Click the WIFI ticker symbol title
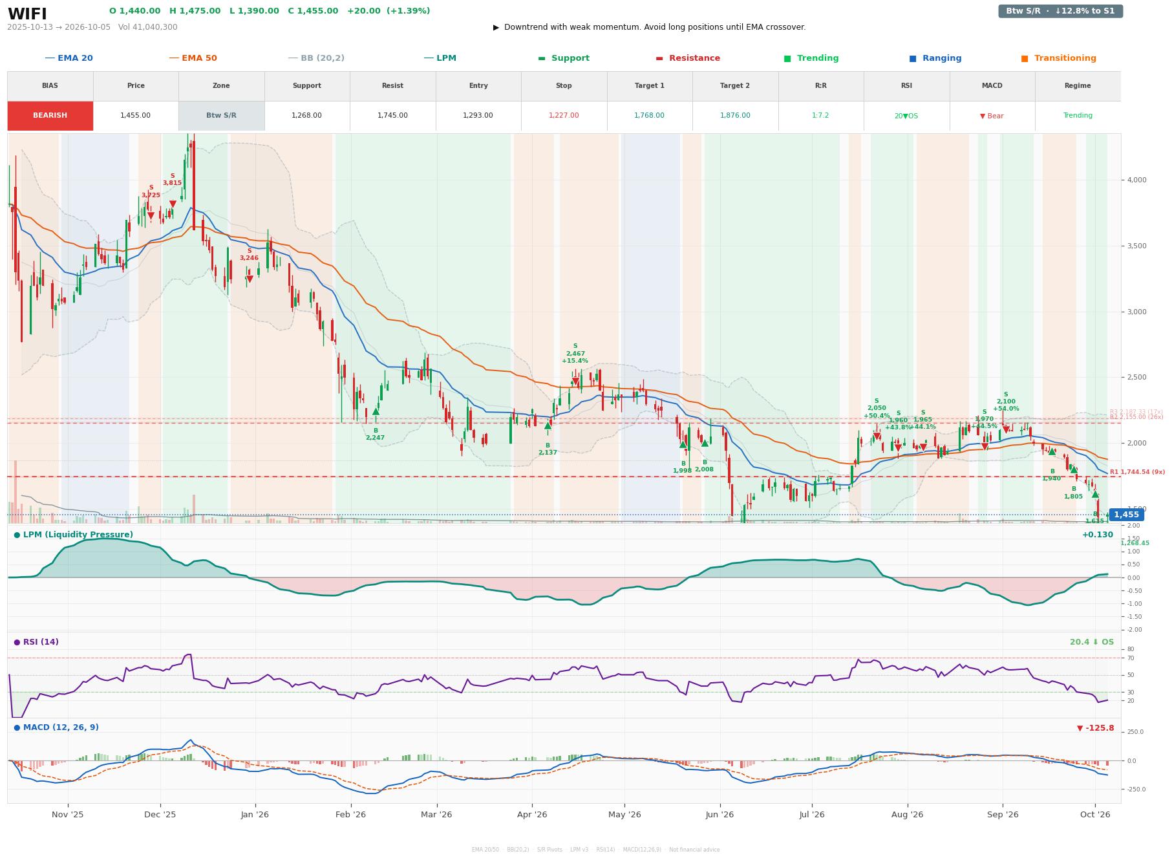 [x=27, y=14]
